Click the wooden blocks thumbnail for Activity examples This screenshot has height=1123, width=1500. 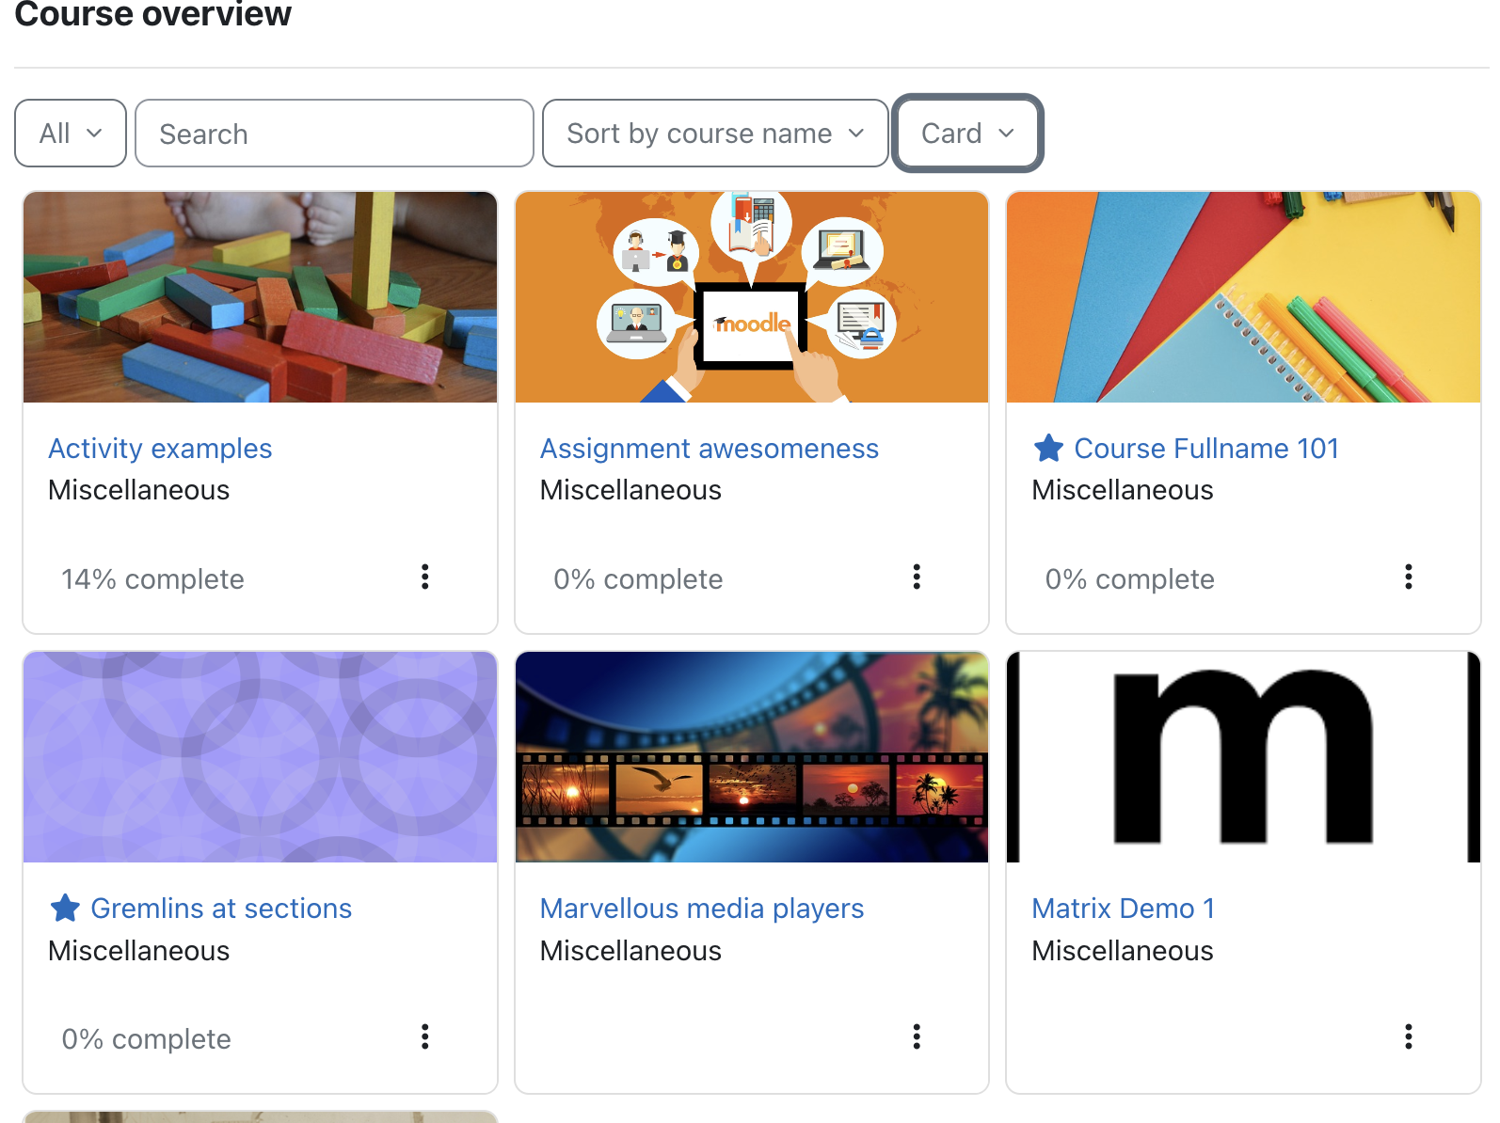(x=260, y=297)
